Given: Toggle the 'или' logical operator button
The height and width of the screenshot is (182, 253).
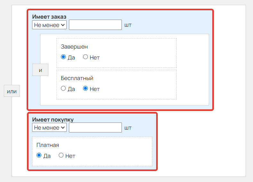Looking at the screenshot, I should pos(12,91).
